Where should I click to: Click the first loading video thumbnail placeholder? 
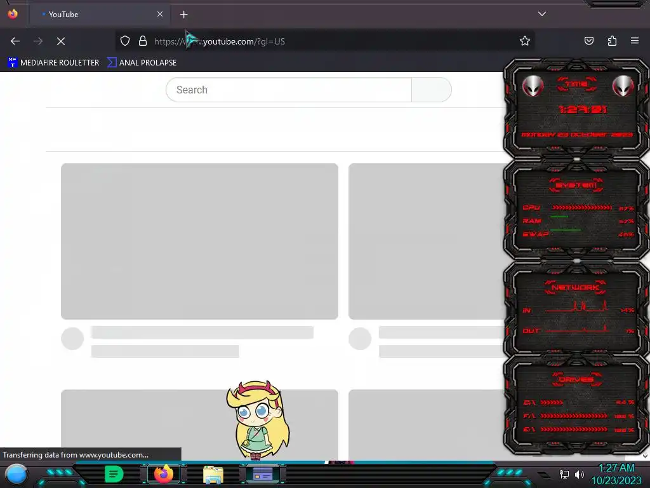click(x=199, y=241)
